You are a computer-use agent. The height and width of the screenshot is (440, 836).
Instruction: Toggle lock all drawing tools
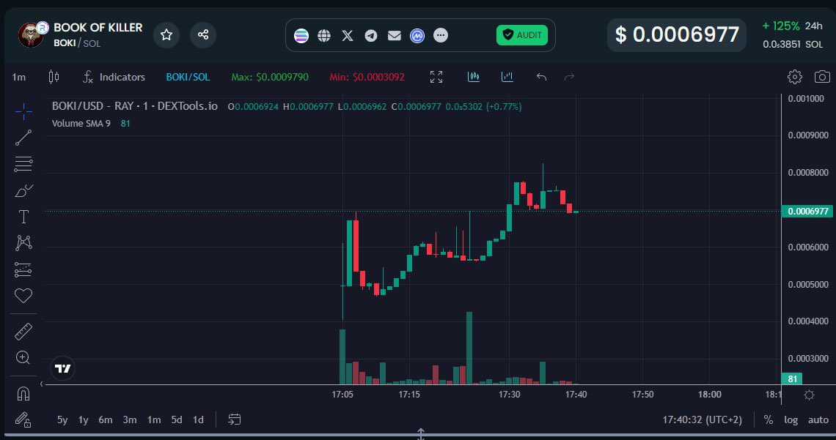[x=23, y=420]
